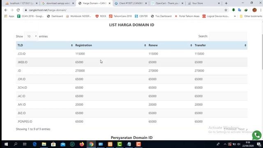Open the Google Translate extension icon
The width and height of the screenshot is (263, 148).
(x=240, y=10)
